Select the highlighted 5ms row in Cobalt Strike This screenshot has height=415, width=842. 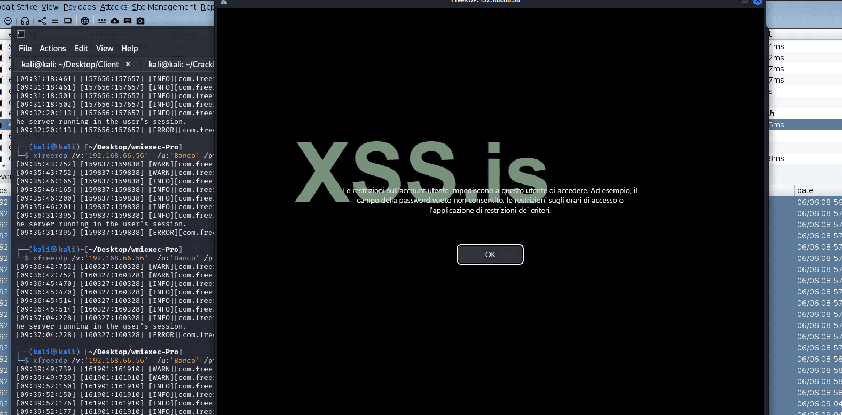(805, 125)
